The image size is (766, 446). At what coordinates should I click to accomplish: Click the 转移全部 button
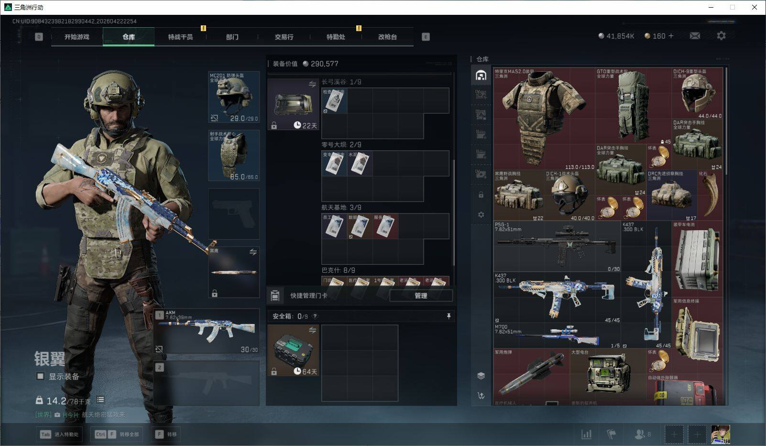(117, 435)
